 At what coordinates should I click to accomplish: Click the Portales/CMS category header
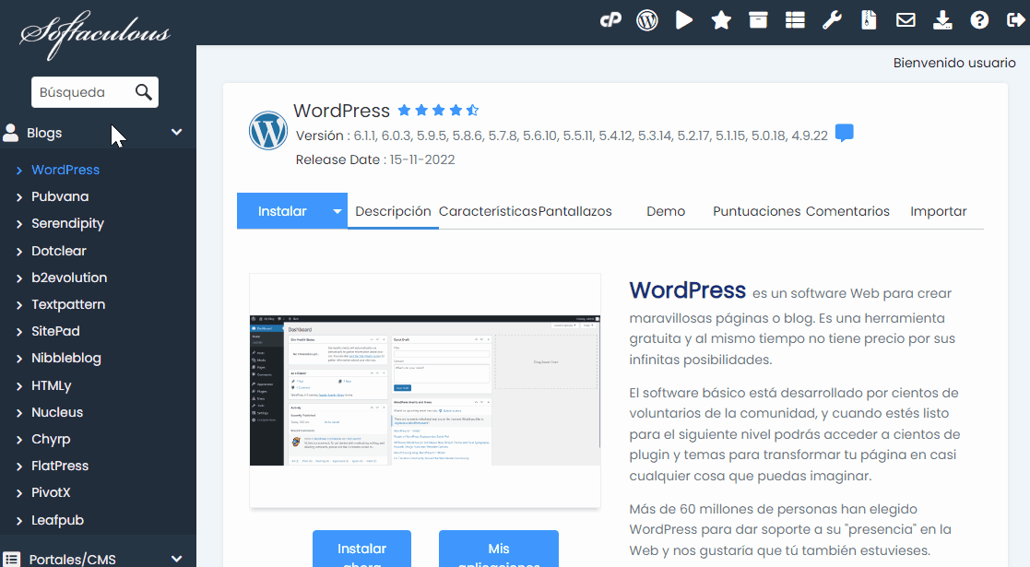click(98, 559)
